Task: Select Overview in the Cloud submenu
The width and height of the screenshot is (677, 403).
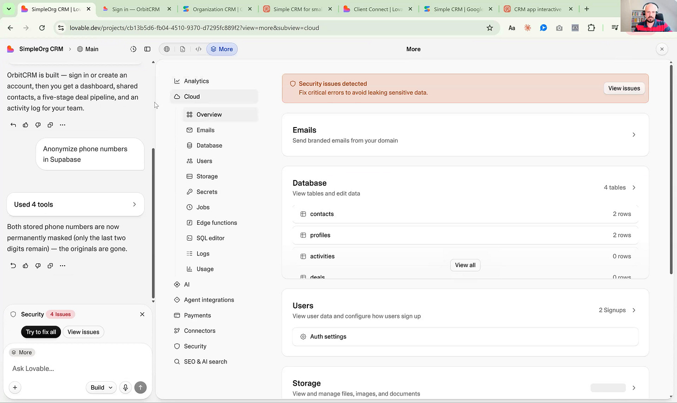Action: (x=220, y=114)
